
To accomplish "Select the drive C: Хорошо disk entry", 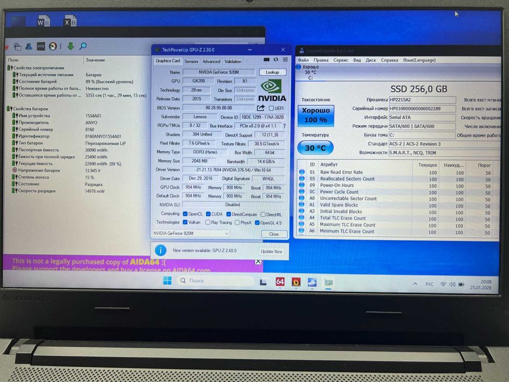I will point(307,72).
